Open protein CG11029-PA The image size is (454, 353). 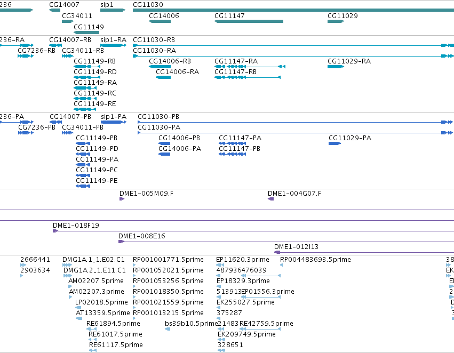point(350,138)
